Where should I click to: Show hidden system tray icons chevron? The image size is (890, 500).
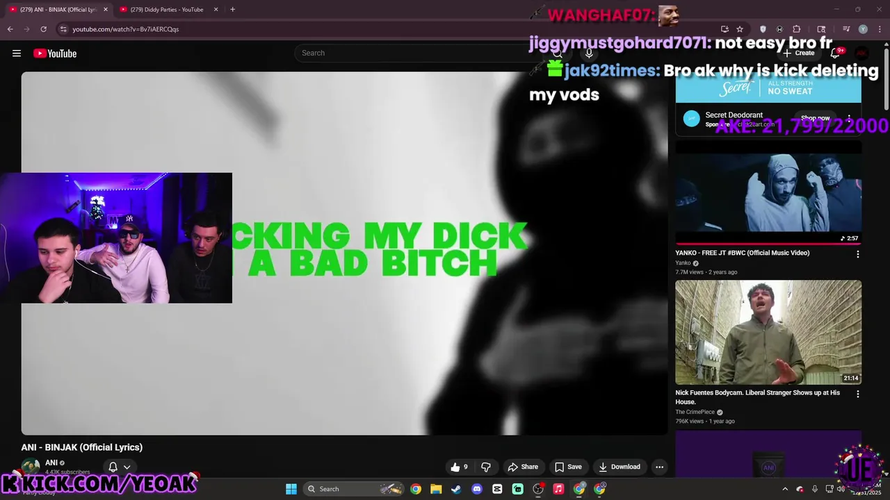pyautogui.click(x=785, y=489)
